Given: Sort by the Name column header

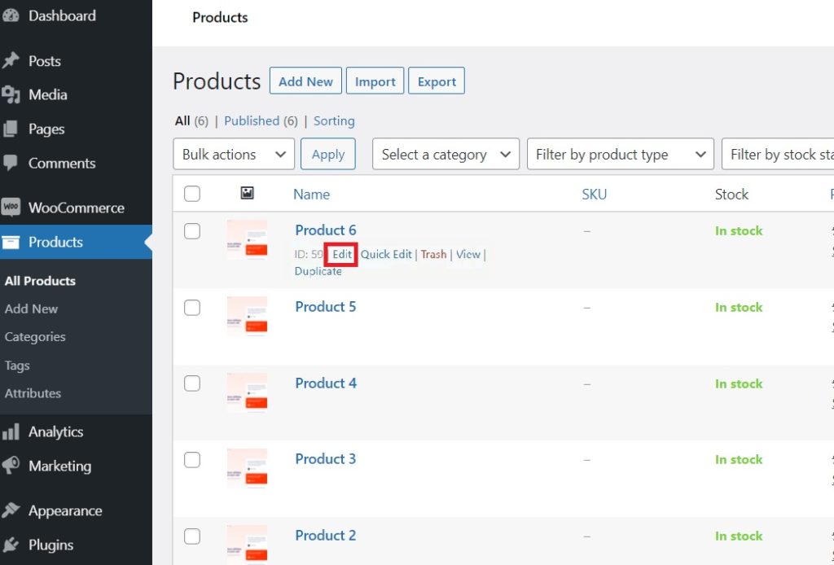Looking at the screenshot, I should [x=312, y=194].
